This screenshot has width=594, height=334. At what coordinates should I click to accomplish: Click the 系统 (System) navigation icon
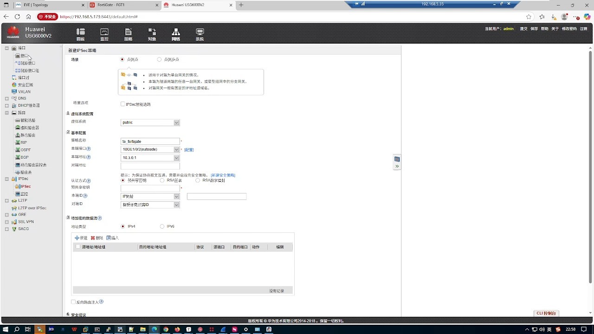[x=200, y=34]
